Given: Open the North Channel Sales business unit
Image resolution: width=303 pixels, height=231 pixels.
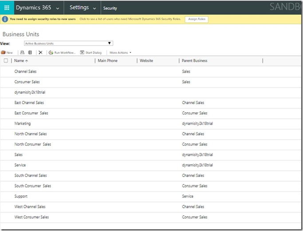Looking at the screenshot, I should click(x=30, y=134).
